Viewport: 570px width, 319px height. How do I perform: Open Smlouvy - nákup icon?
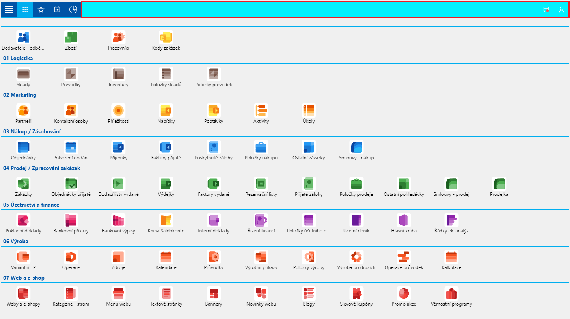tap(356, 147)
